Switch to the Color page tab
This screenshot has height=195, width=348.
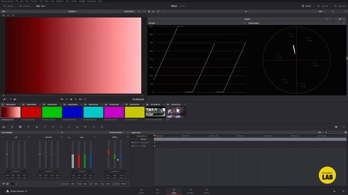(x=174, y=191)
